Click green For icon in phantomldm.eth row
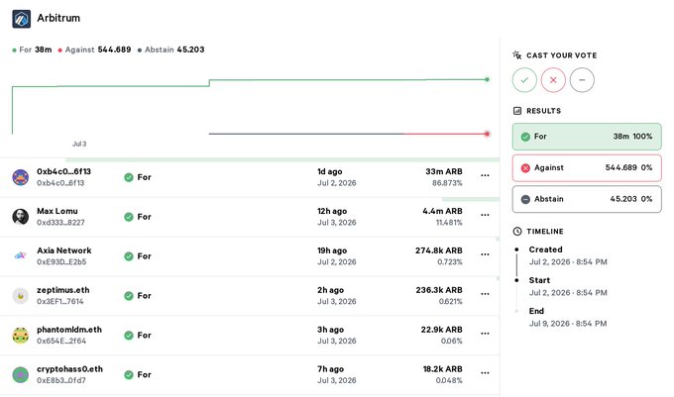The height and width of the screenshot is (397, 674). (x=129, y=336)
